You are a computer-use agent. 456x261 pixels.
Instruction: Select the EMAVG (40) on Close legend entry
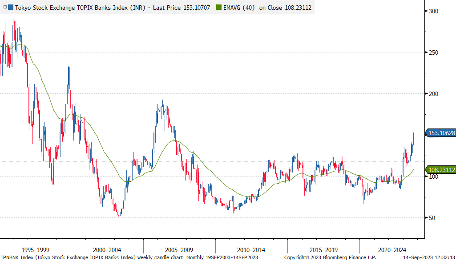[267, 8]
